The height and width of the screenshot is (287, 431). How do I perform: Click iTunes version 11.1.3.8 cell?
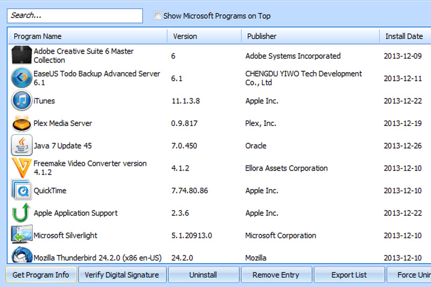click(186, 101)
